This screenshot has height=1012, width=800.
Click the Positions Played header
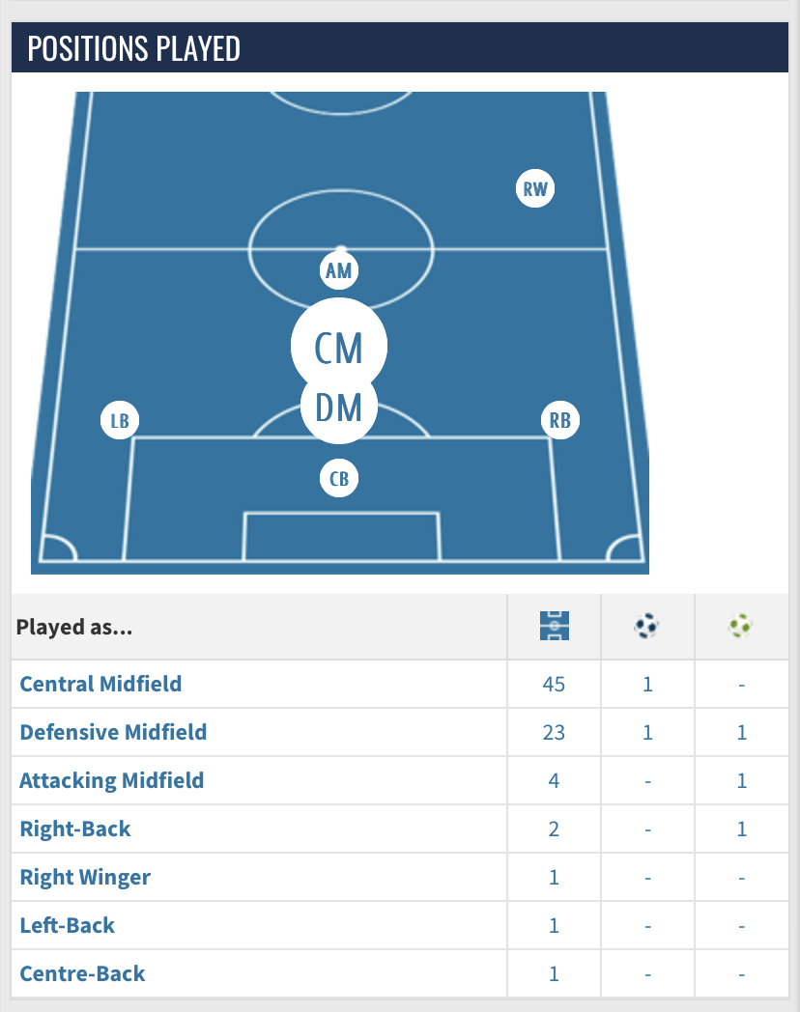pyautogui.click(x=134, y=48)
